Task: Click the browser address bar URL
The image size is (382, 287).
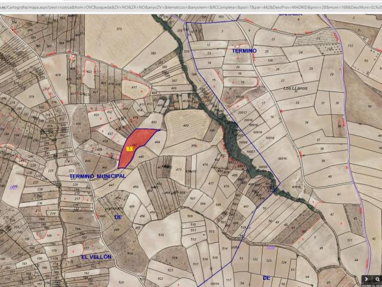Action: coord(191,7)
